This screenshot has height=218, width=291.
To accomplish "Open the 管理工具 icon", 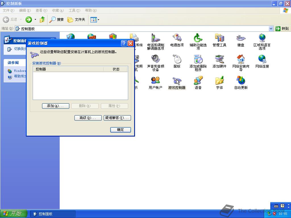I will [x=219, y=40].
